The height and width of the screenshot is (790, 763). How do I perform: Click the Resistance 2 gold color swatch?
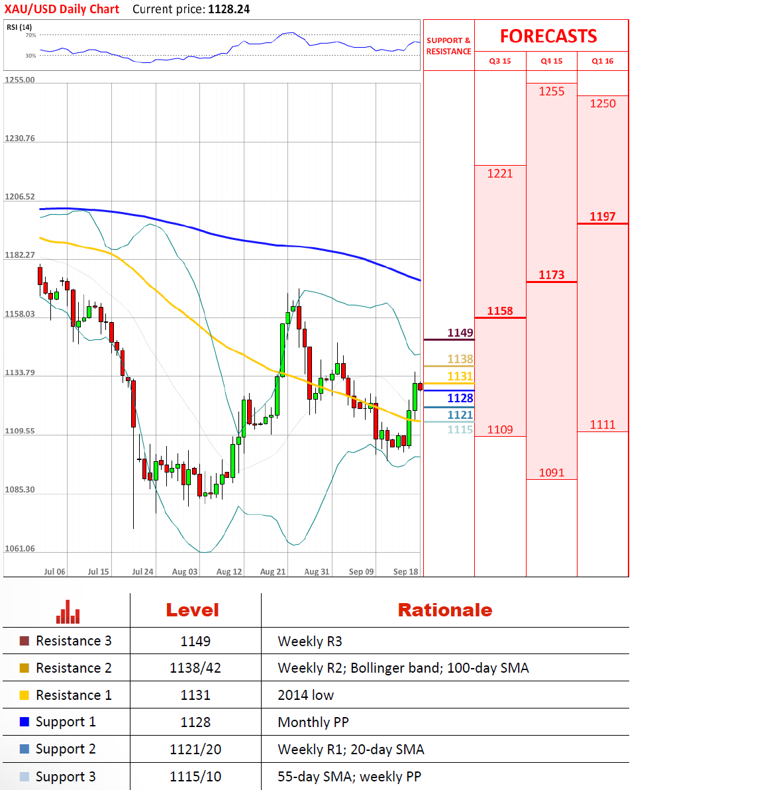24,668
